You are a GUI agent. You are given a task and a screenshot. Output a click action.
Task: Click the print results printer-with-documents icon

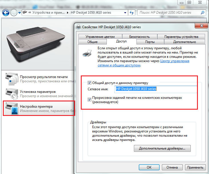[12, 79]
